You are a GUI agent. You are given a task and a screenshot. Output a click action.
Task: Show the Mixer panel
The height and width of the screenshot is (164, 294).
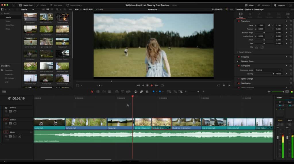click(249, 5)
